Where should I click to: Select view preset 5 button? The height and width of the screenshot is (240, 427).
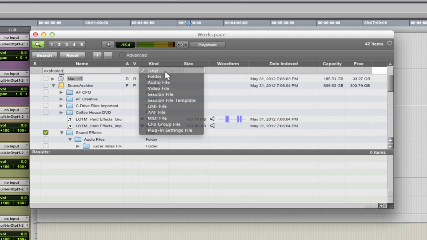pyautogui.click(x=81, y=45)
